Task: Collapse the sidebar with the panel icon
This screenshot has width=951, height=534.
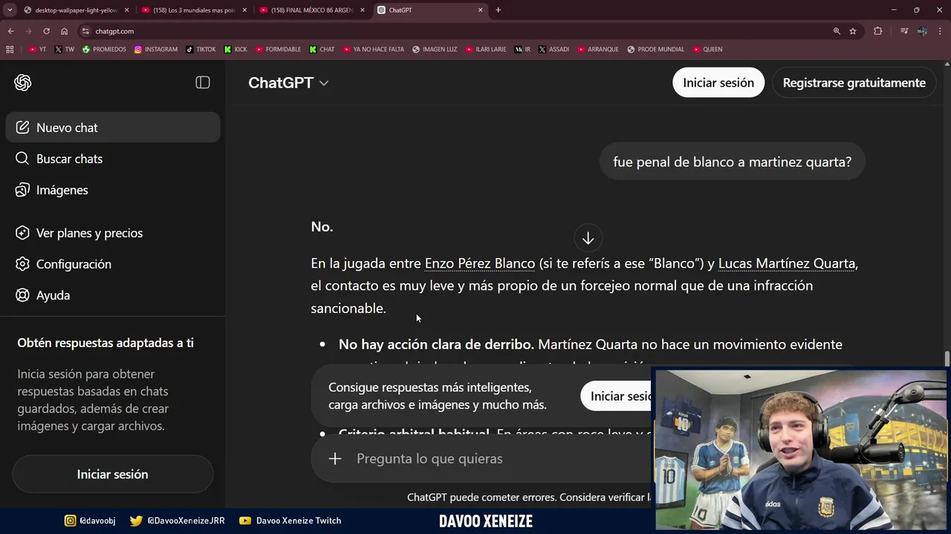Action: click(x=203, y=82)
